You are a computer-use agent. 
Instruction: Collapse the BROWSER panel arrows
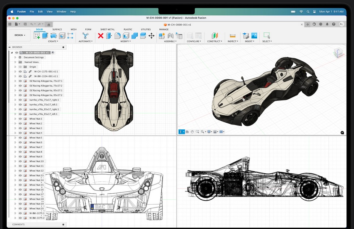tap(9, 47)
